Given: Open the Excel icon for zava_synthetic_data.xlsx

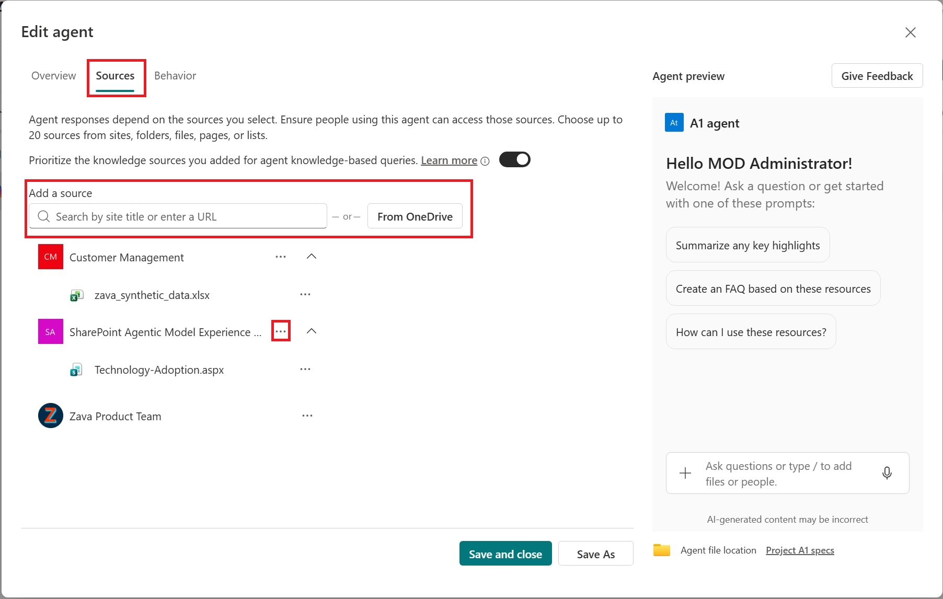Looking at the screenshot, I should pos(77,295).
